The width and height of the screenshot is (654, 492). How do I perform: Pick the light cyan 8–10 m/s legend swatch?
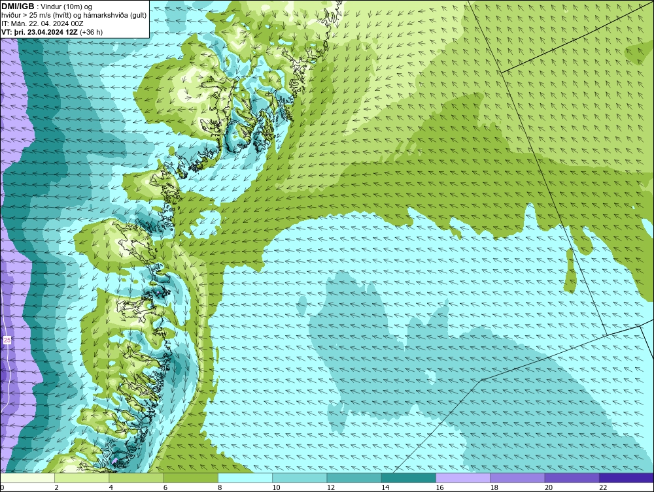[x=245, y=478]
